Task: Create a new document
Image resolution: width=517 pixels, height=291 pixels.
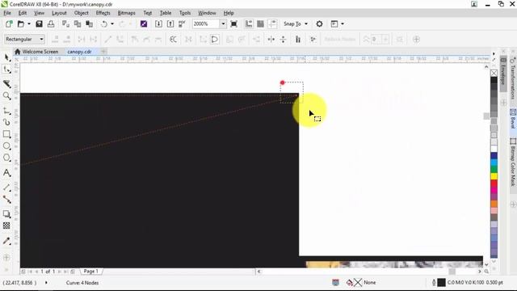Action: pyautogui.click(x=9, y=23)
